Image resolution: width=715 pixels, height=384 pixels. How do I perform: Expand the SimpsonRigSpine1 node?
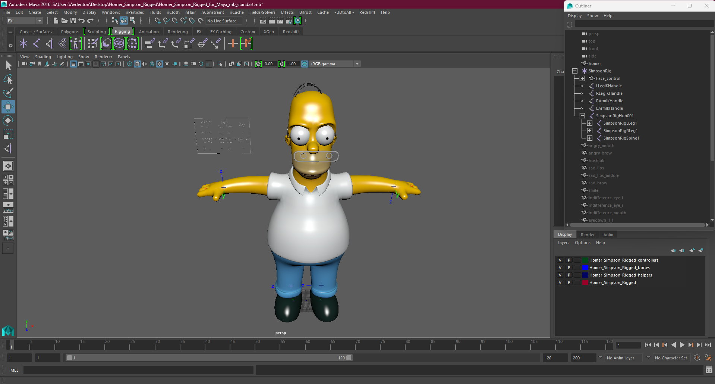590,138
